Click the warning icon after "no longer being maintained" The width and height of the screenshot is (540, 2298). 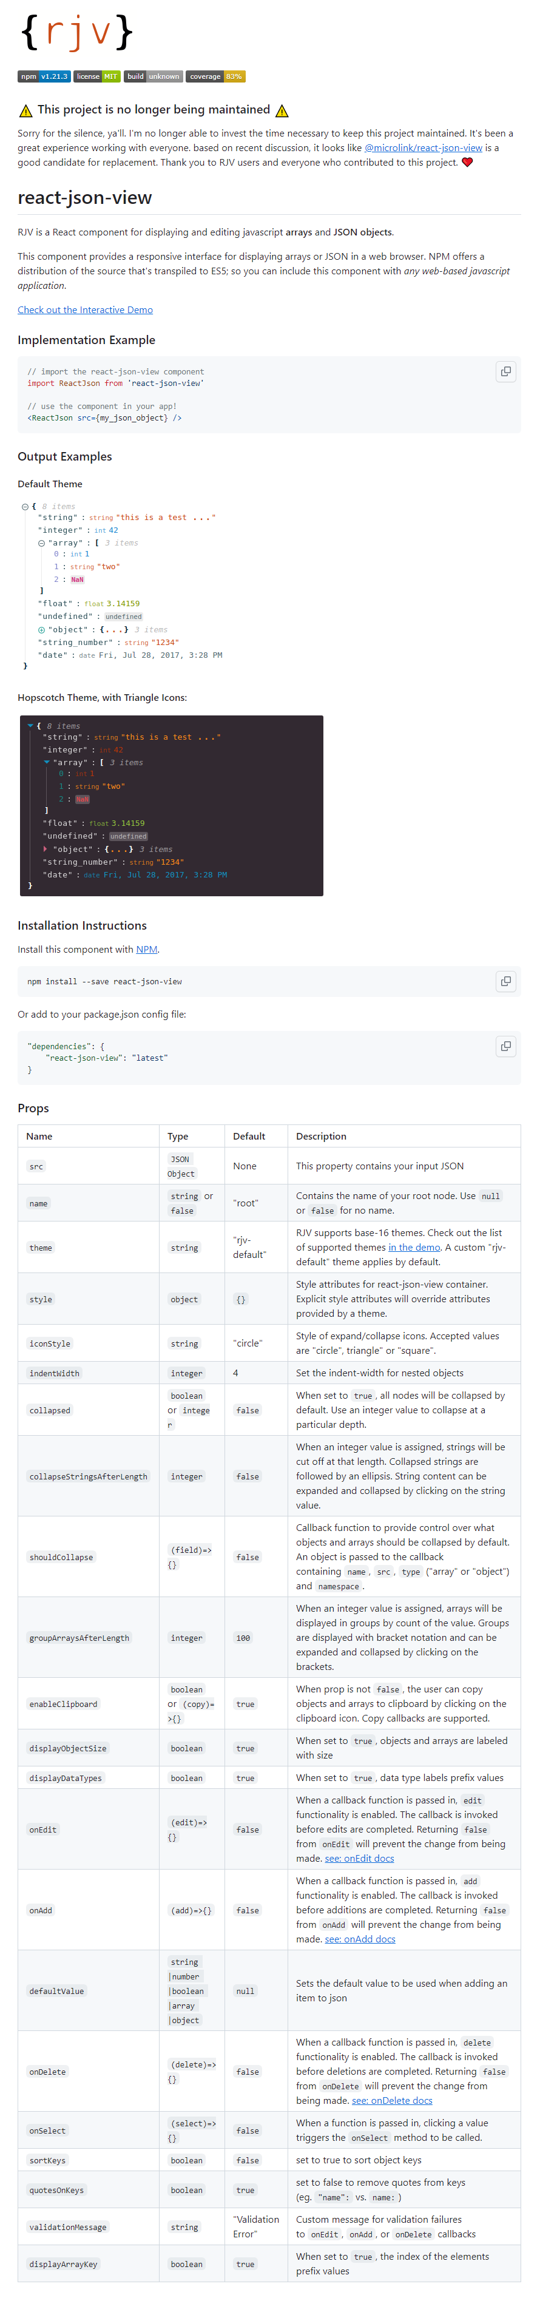click(x=282, y=110)
